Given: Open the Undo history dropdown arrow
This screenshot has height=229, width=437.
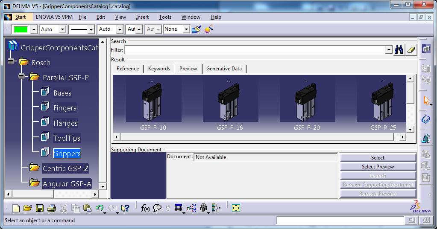Looking at the screenshot, I should (x=105, y=213).
